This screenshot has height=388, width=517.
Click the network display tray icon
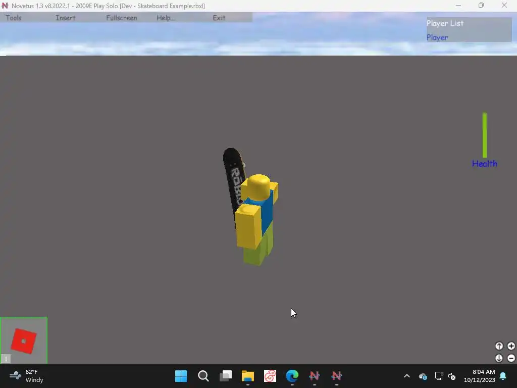[x=439, y=376]
